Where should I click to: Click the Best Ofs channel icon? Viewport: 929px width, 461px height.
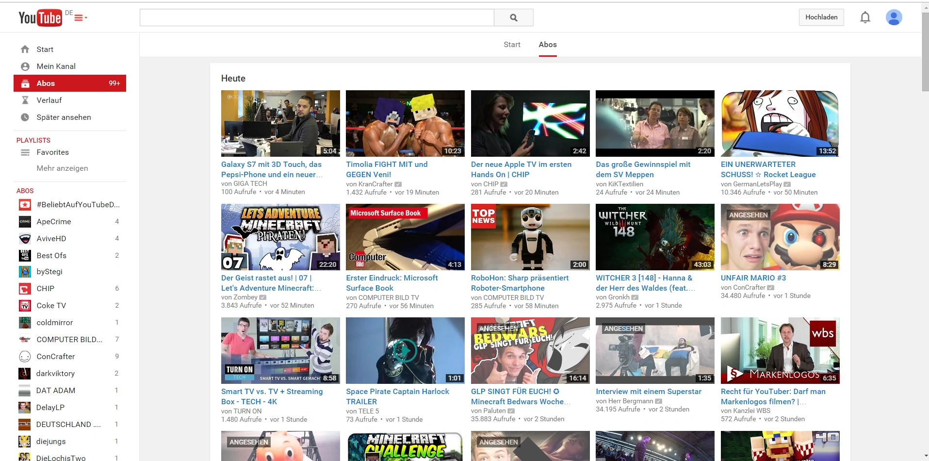[x=25, y=256]
